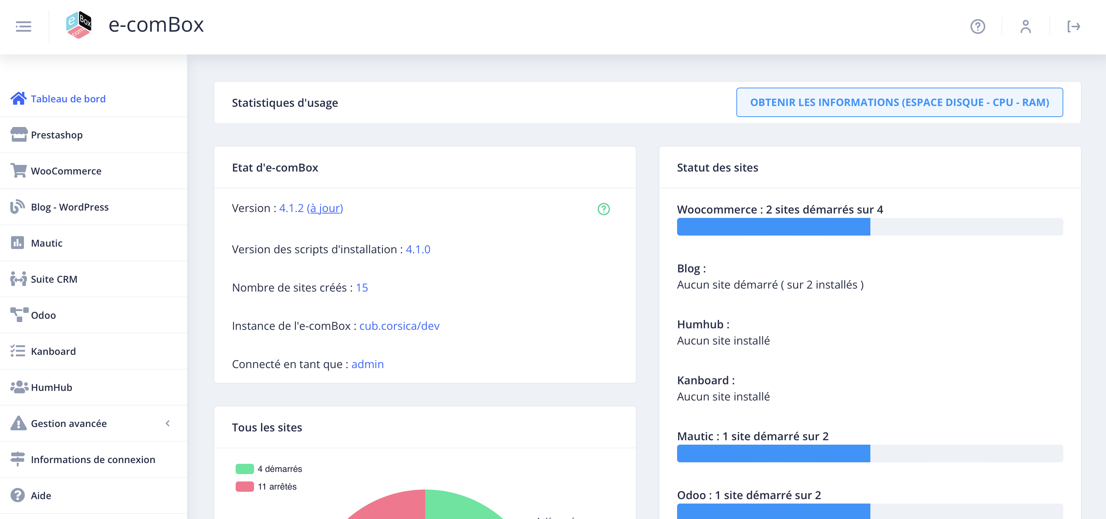Viewport: 1106px width, 519px height.
Task: Open the cub.corsica/dev instance link
Action: tap(399, 326)
